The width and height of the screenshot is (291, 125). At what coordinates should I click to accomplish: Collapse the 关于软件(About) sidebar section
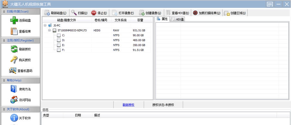pyautogui.click(x=4, y=109)
